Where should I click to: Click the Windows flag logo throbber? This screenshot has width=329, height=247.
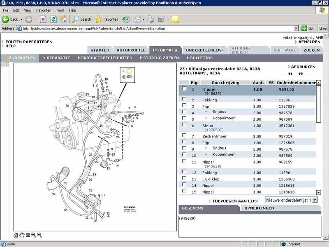point(322,10)
